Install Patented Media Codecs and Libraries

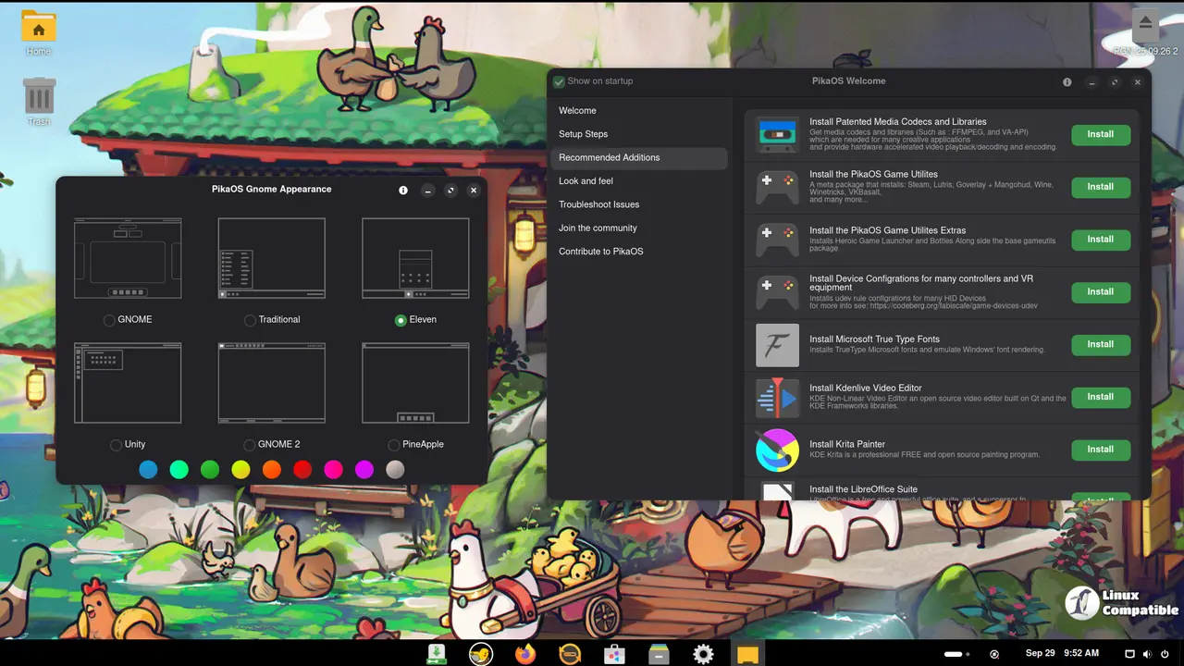tap(1100, 134)
